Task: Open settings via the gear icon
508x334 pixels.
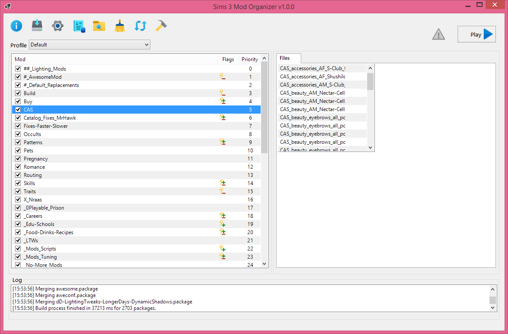Action: pos(57,26)
